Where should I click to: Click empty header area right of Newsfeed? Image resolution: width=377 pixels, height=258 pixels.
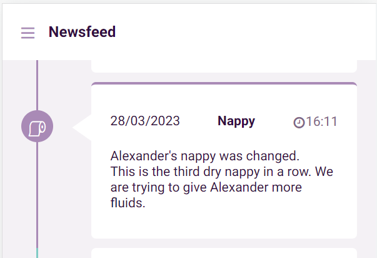(x=245, y=32)
